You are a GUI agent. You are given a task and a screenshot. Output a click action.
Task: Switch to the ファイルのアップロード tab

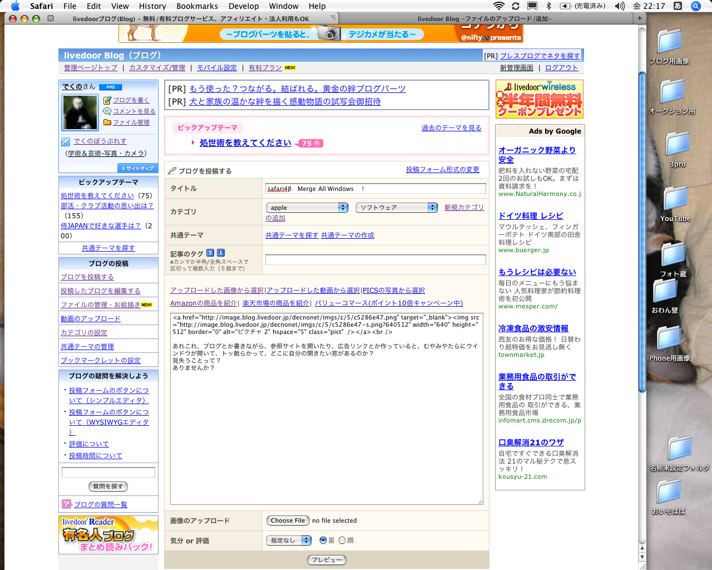[485, 18]
